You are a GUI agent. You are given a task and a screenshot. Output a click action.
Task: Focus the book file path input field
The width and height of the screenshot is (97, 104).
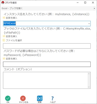point(47,46)
